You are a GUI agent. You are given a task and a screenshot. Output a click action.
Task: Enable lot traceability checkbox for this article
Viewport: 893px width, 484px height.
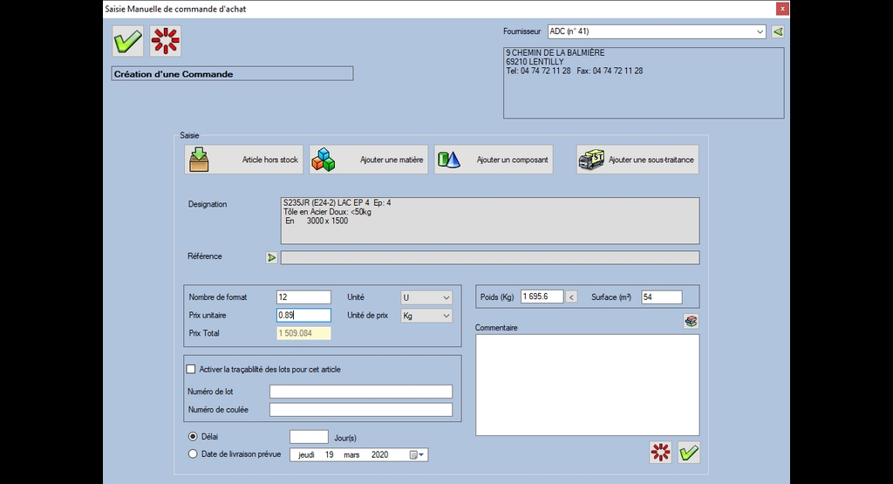coord(191,369)
